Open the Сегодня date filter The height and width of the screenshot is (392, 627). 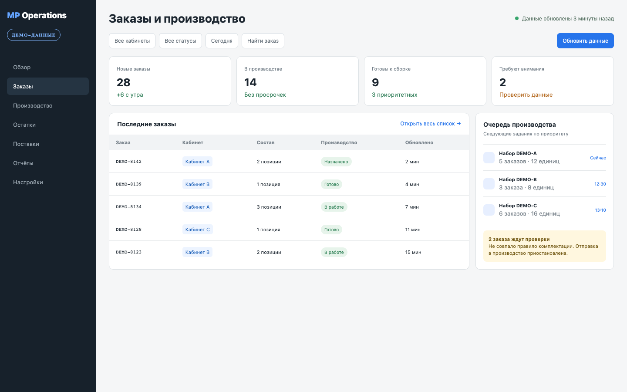[x=222, y=41]
